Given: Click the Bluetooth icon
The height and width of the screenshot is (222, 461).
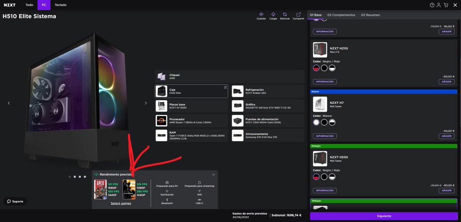Looking at the screenshot, I should (x=167, y=200).
